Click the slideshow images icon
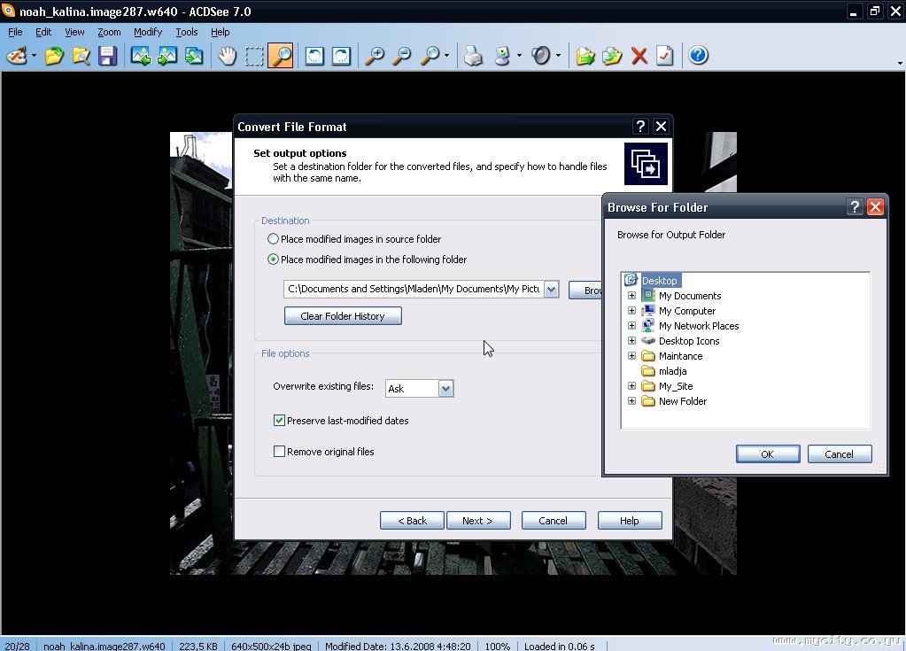The image size is (906, 651). [194, 56]
